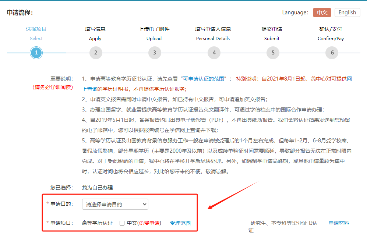The width and height of the screenshot is (367, 238).
Task: Click the 请务必仔细阅读 red note
Action: point(53,87)
